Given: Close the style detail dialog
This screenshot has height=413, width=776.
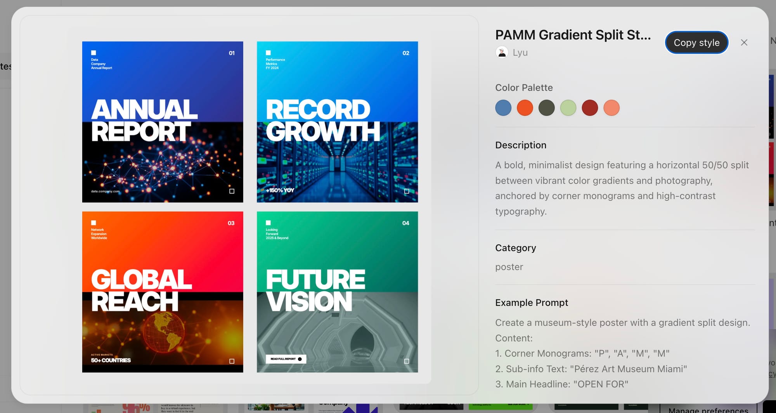Looking at the screenshot, I should coord(744,43).
